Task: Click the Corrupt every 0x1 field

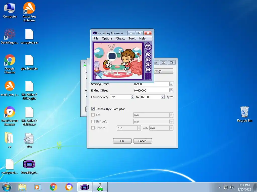Action: pos(120,97)
